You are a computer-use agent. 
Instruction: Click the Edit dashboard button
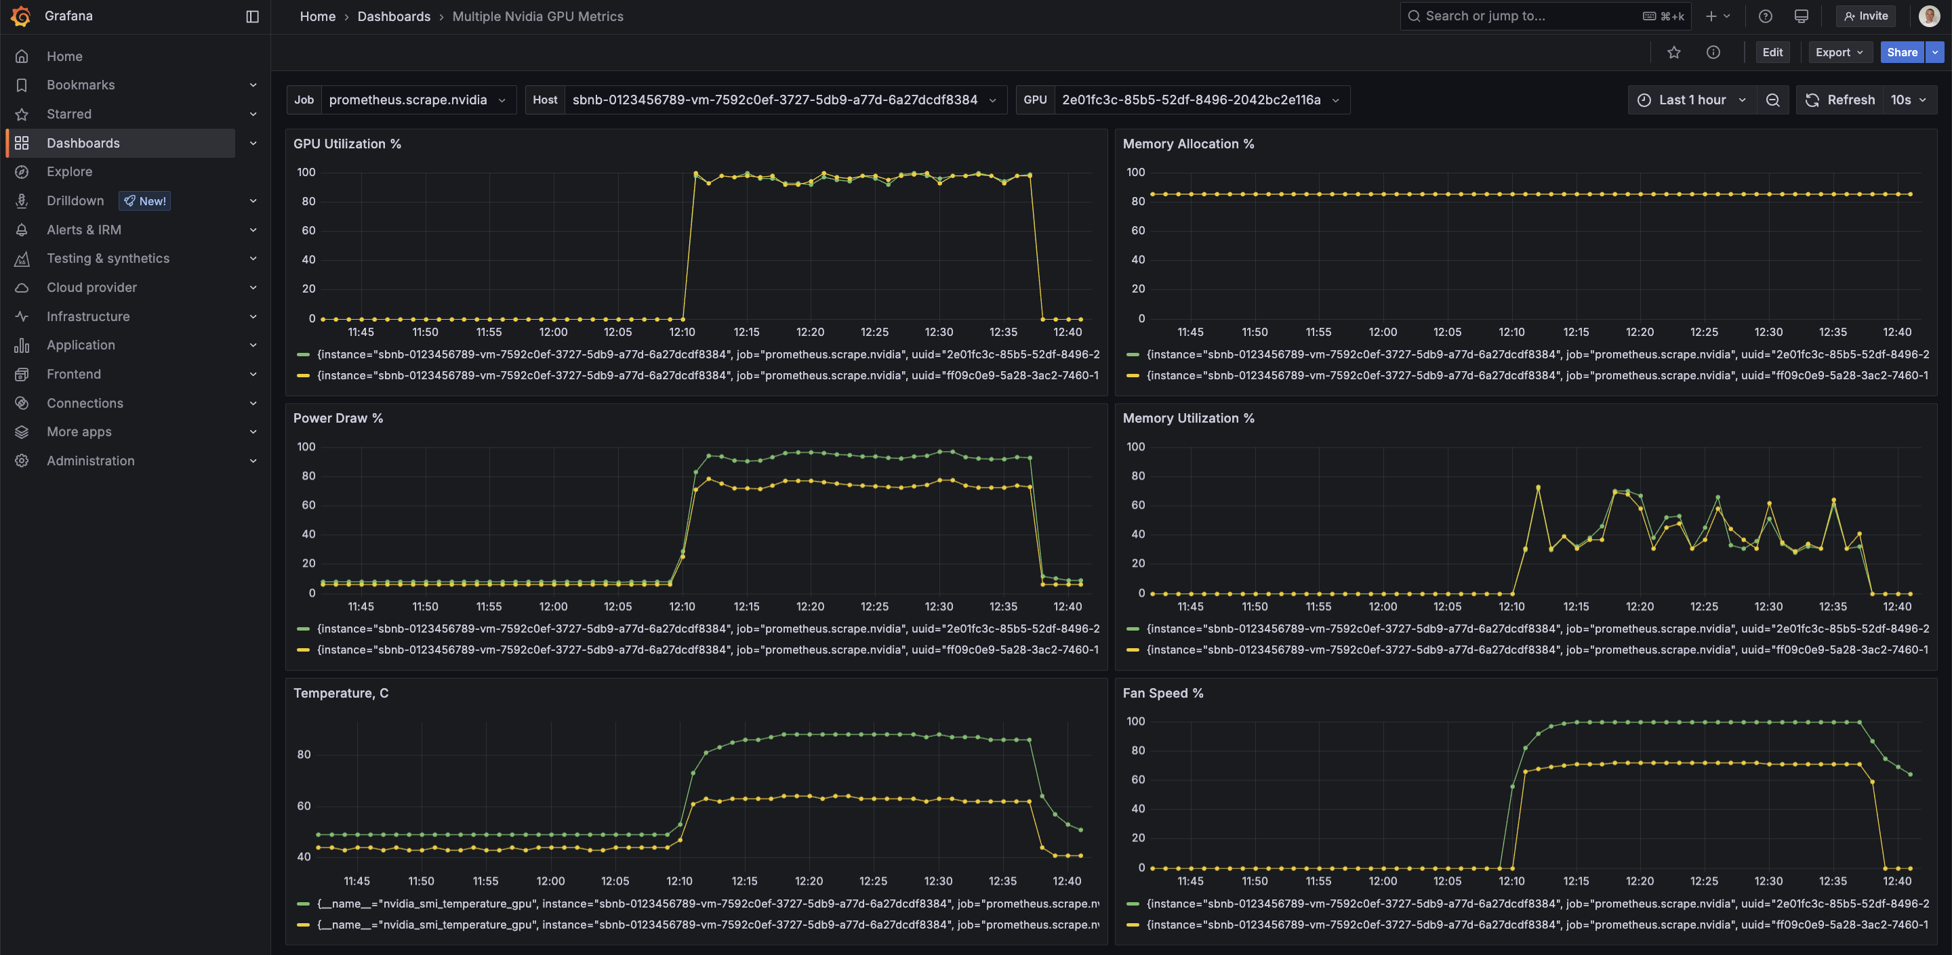pos(1772,52)
